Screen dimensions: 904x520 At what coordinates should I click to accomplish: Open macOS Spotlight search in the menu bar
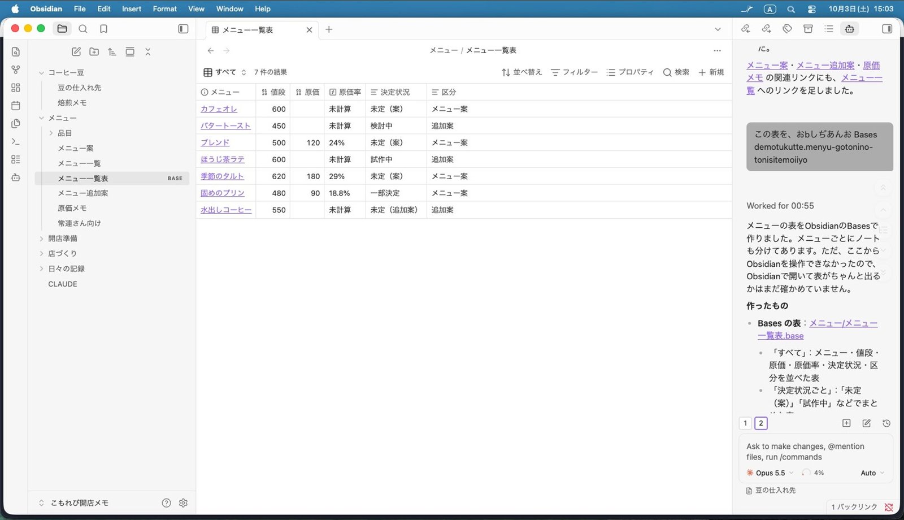(x=791, y=9)
